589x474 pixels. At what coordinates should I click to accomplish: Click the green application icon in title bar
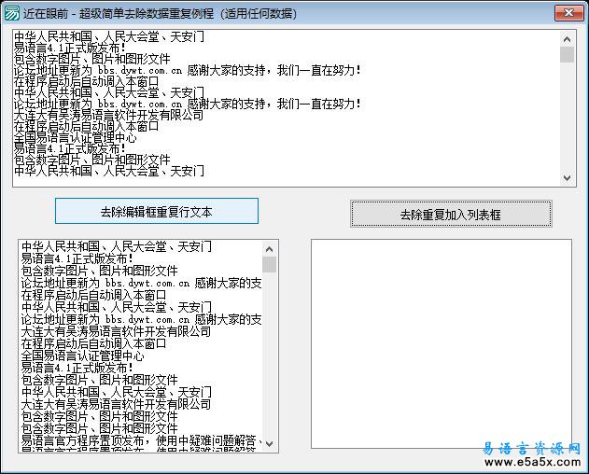click(x=11, y=13)
